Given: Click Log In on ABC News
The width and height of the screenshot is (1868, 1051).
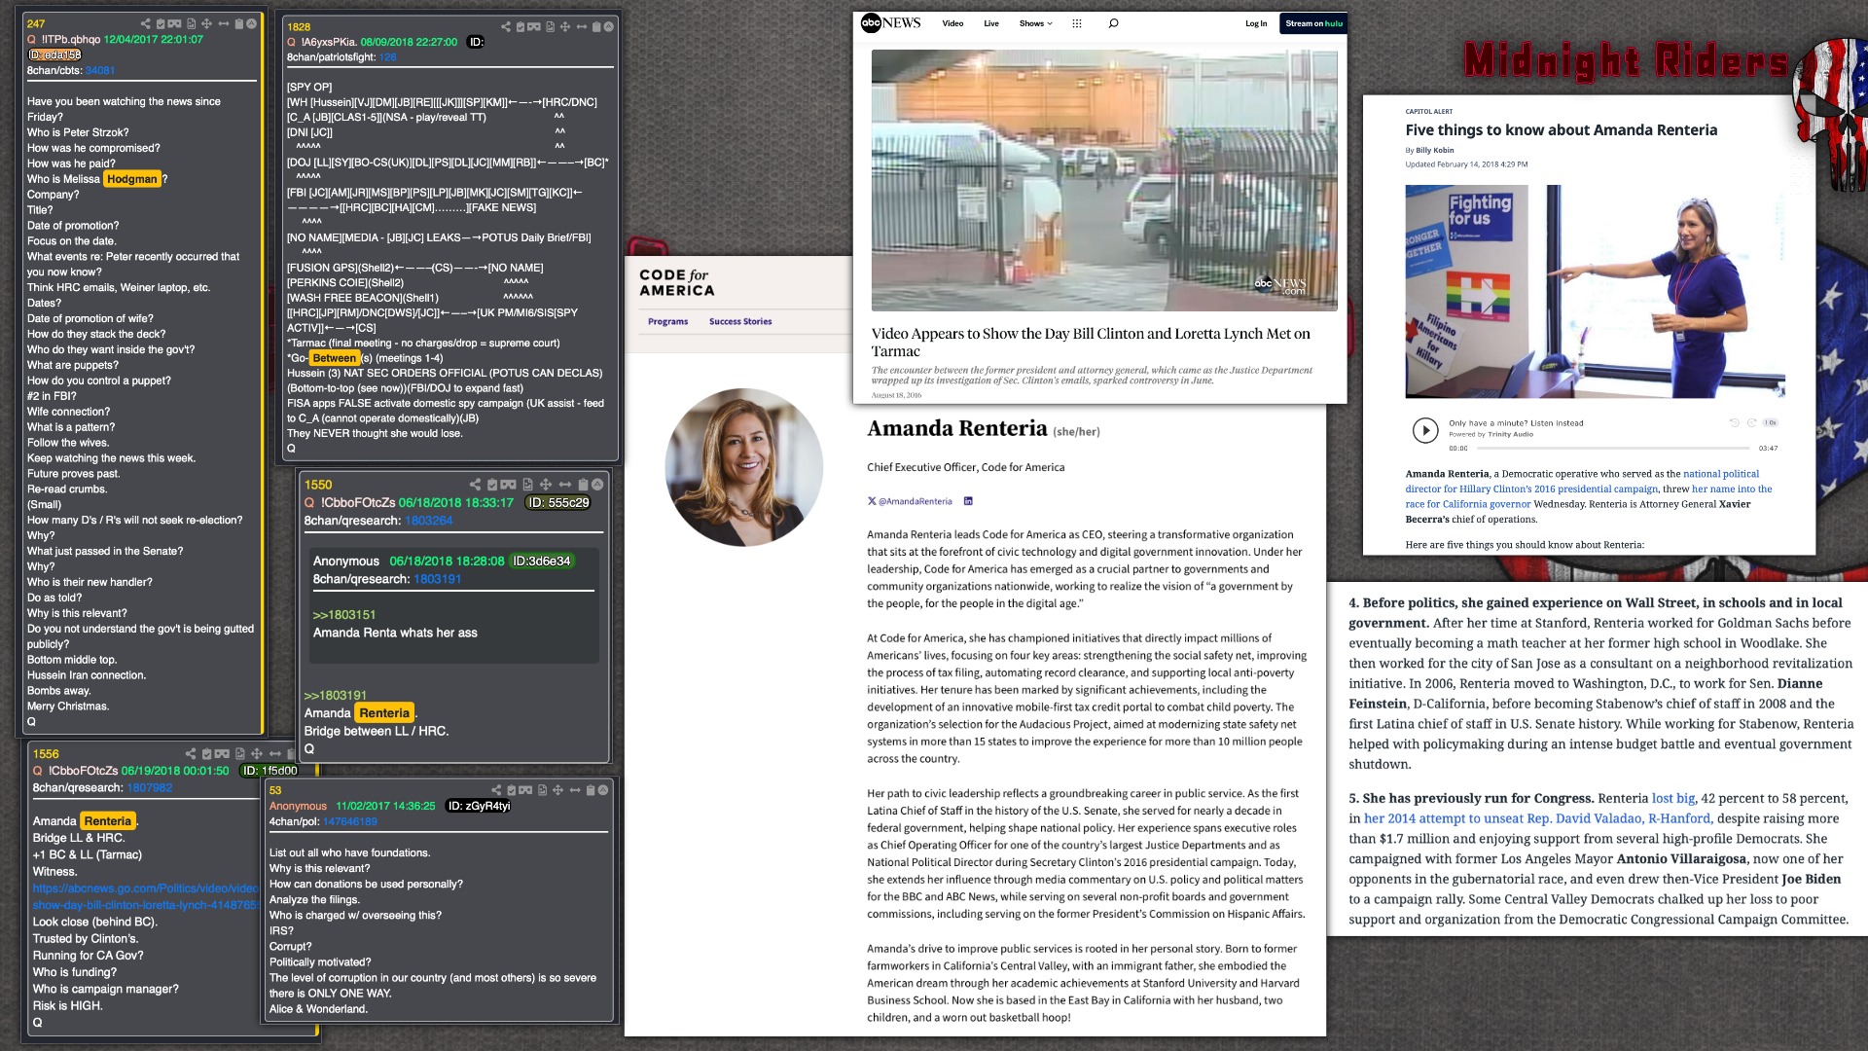Looking at the screenshot, I should (1256, 23).
